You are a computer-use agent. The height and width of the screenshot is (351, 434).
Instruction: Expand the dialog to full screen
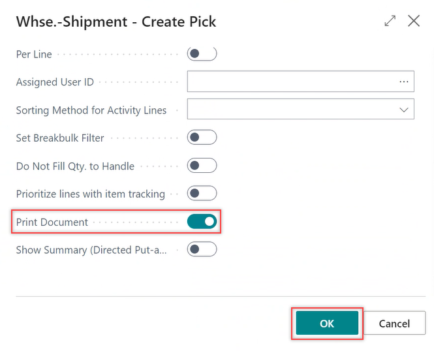coord(390,21)
